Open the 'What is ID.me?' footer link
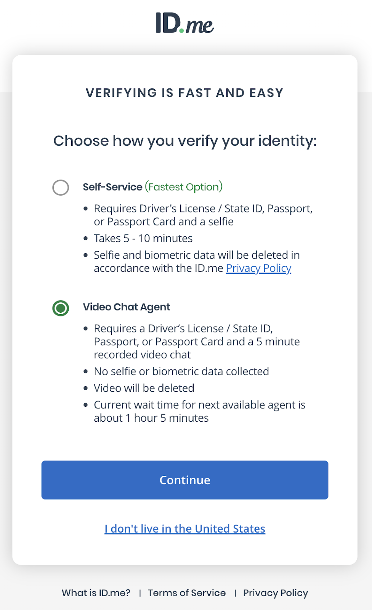The image size is (372, 610). click(x=95, y=592)
